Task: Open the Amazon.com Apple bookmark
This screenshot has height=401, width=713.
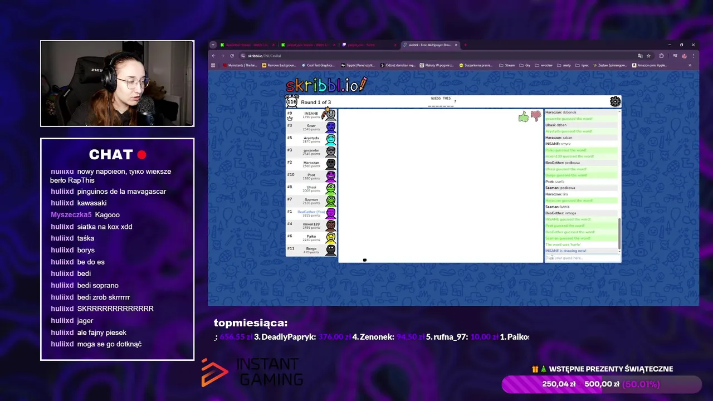Action: [x=649, y=65]
